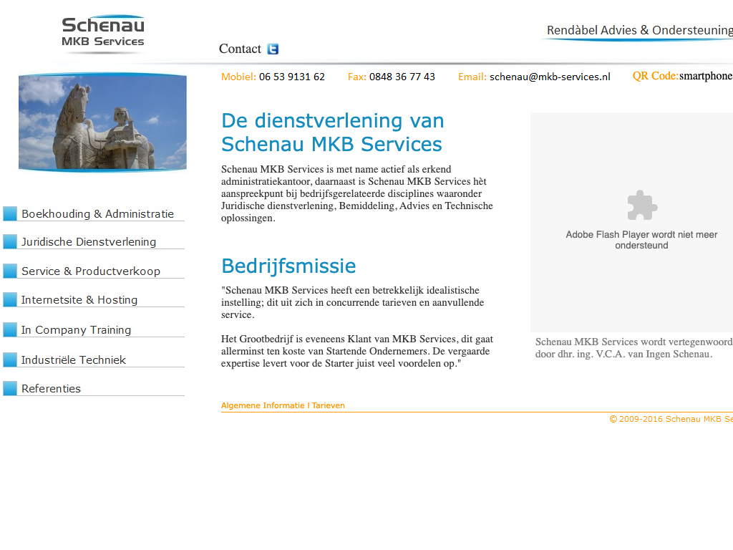
Task: Click blue square beside Boekhouding & Administratie
Action: tap(10, 213)
